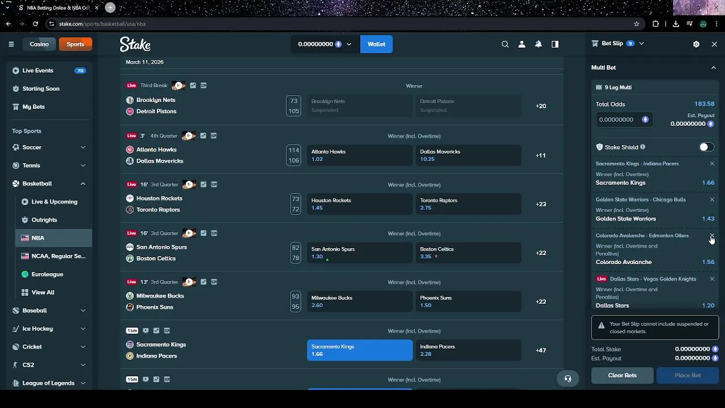Click the Stake logo
725x408 pixels.
click(135, 44)
